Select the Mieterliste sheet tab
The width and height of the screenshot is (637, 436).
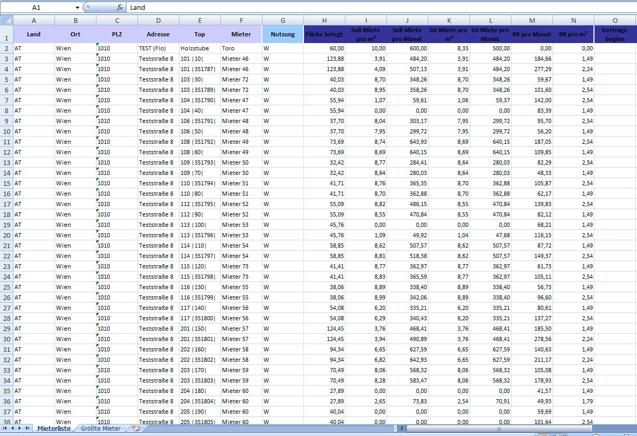tap(54, 428)
